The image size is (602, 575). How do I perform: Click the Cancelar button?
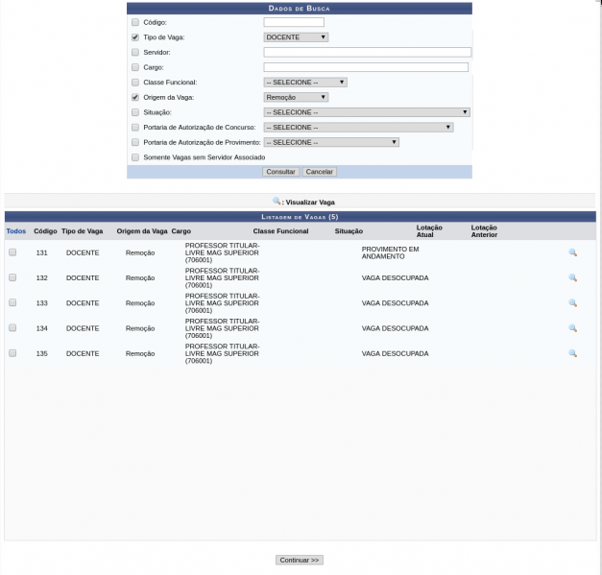pyautogui.click(x=319, y=172)
